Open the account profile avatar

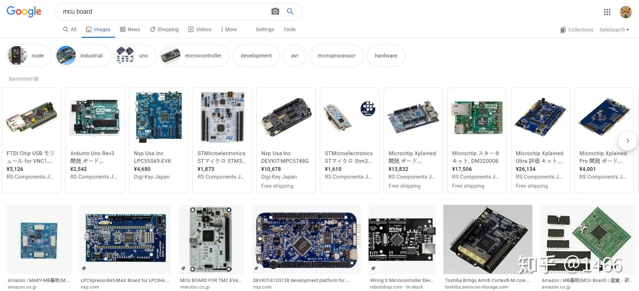[626, 12]
